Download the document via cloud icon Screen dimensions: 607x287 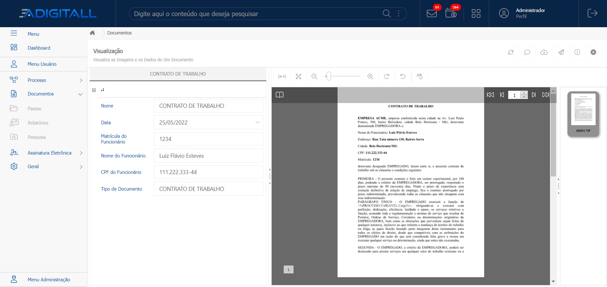pyautogui.click(x=544, y=52)
